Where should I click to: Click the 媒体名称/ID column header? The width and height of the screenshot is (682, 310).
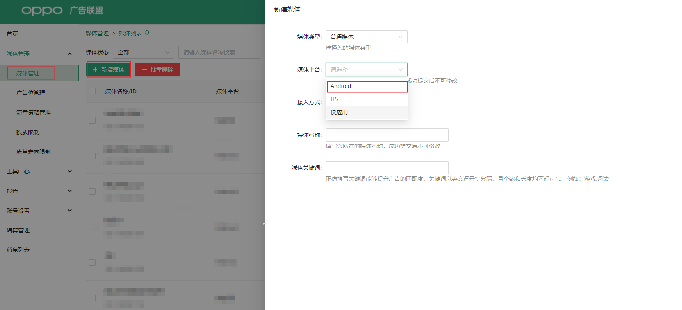[121, 91]
